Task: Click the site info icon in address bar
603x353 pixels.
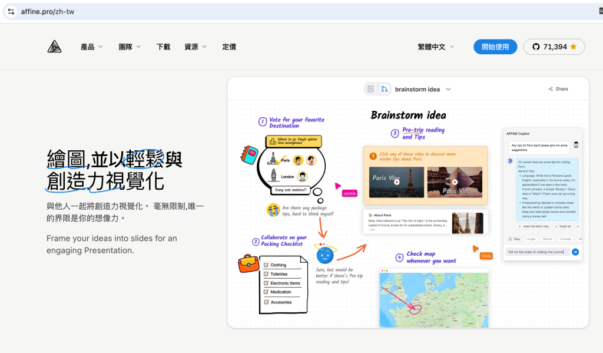Action: tap(11, 12)
